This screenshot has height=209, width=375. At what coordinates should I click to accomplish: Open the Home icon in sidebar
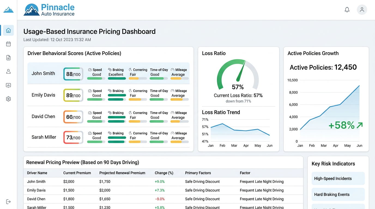pyautogui.click(x=8, y=30)
